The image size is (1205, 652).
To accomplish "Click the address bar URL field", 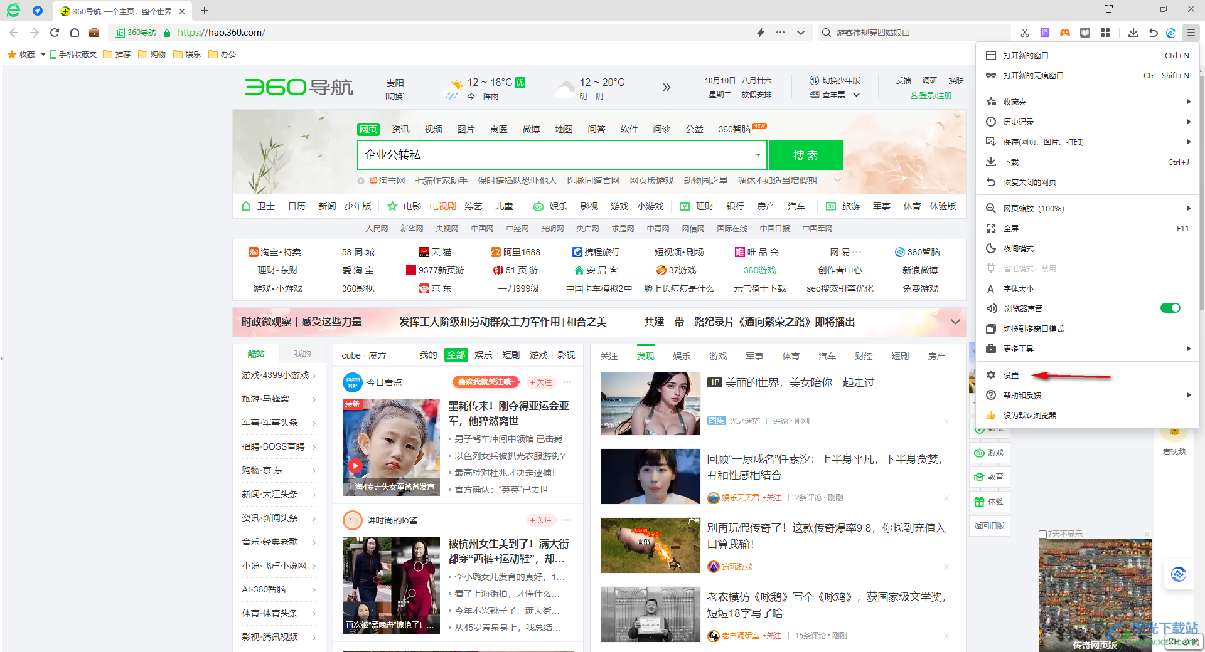I will point(461,33).
